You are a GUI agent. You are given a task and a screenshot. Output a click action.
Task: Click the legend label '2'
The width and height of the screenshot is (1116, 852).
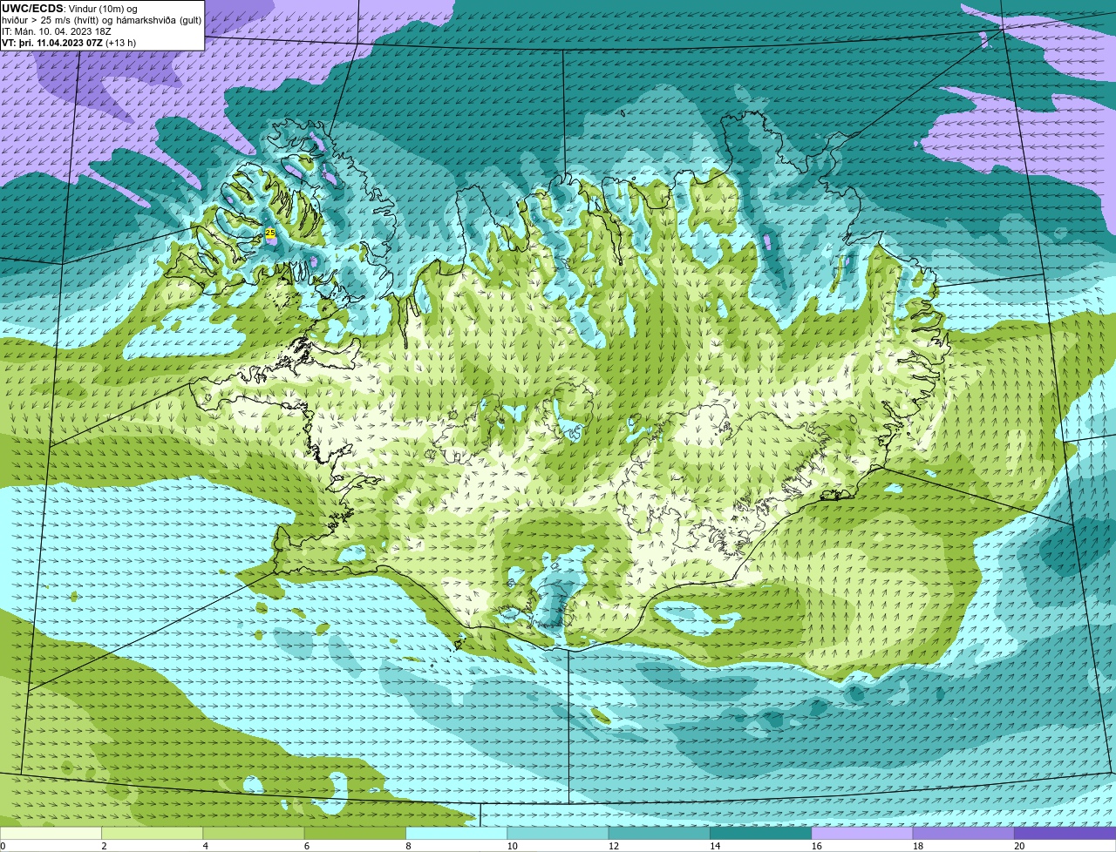click(104, 846)
